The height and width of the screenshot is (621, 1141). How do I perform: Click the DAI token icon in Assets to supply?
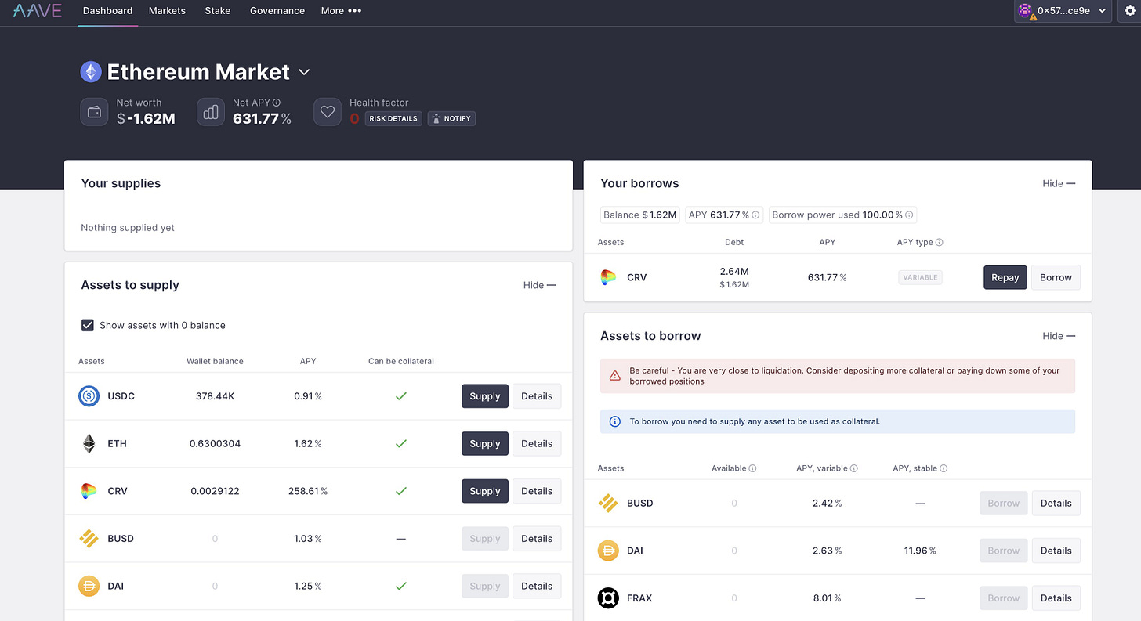click(x=89, y=586)
